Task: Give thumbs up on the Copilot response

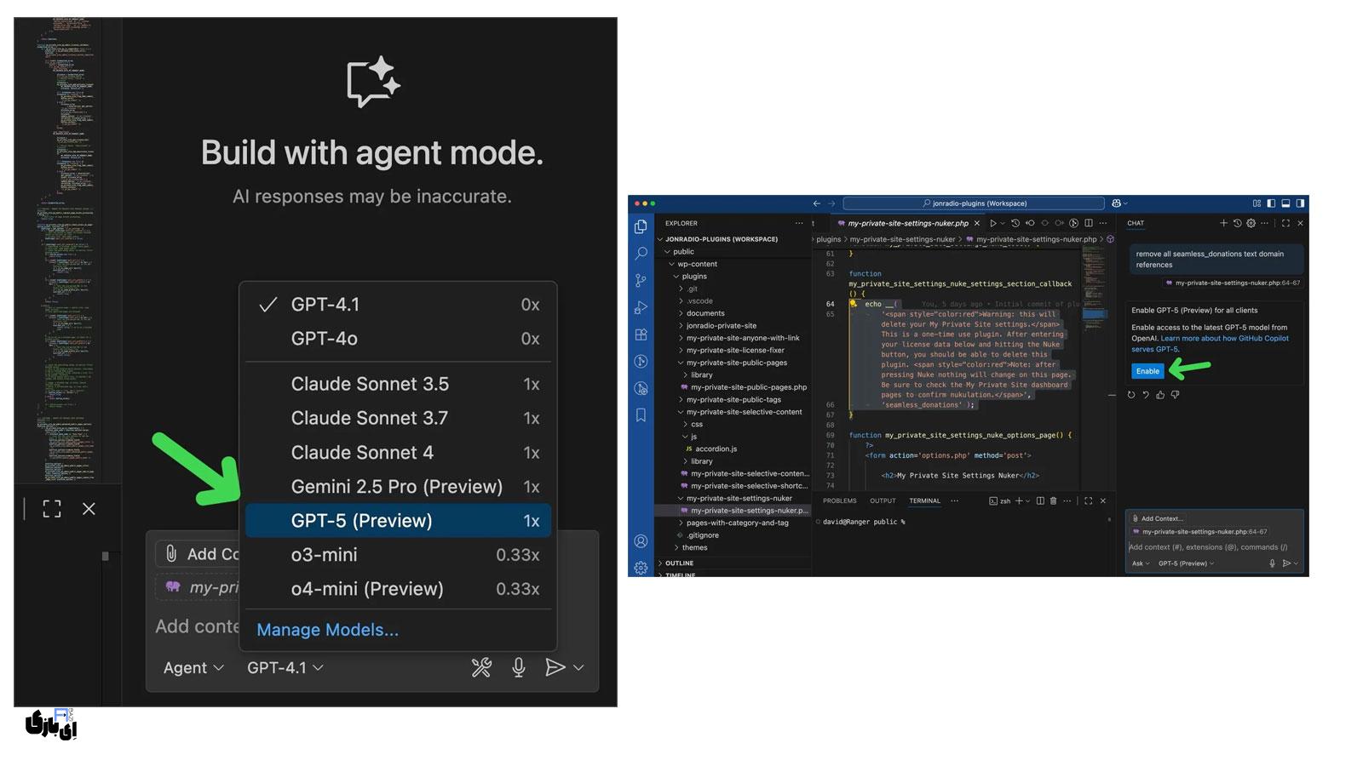Action: [x=1159, y=393]
